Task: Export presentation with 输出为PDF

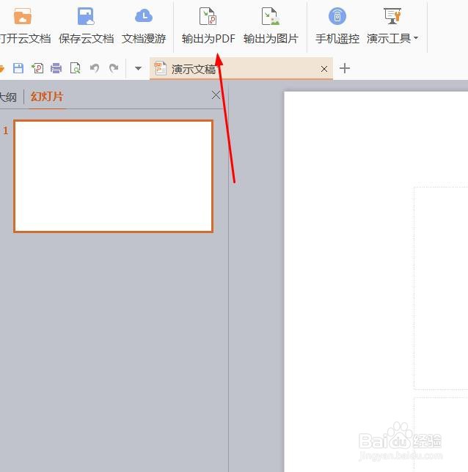Action: (x=208, y=26)
